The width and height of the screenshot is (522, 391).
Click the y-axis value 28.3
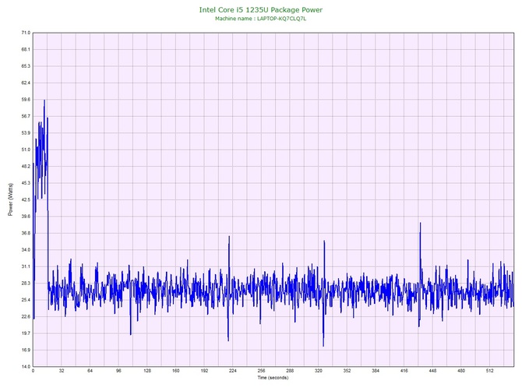click(26, 284)
